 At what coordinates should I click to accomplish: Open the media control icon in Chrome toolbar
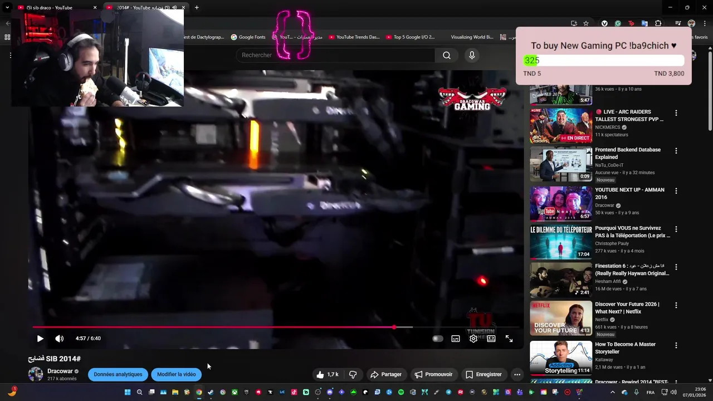coord(678,23)
